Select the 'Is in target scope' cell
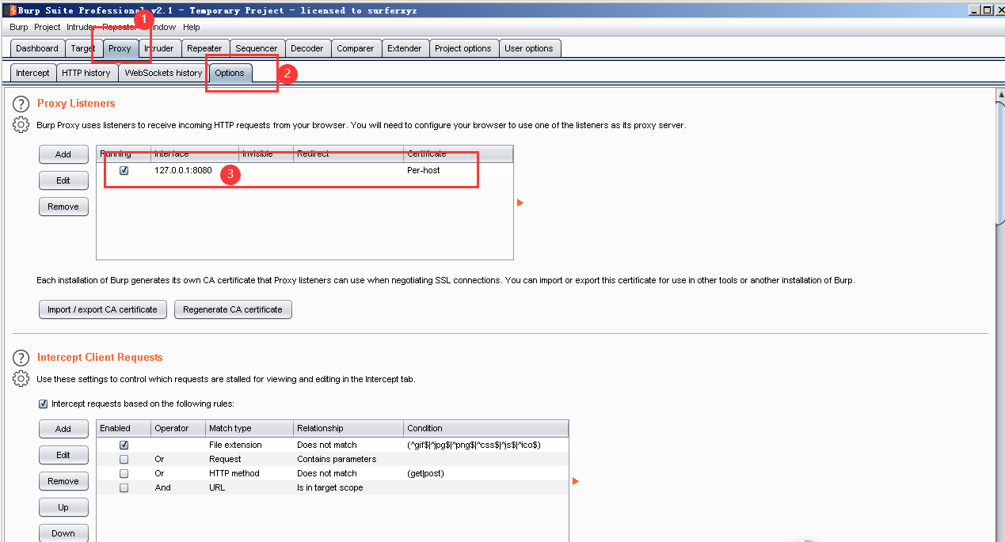Image resolution: width=1005 pixels, height=542 pixels. pos(330,487)
